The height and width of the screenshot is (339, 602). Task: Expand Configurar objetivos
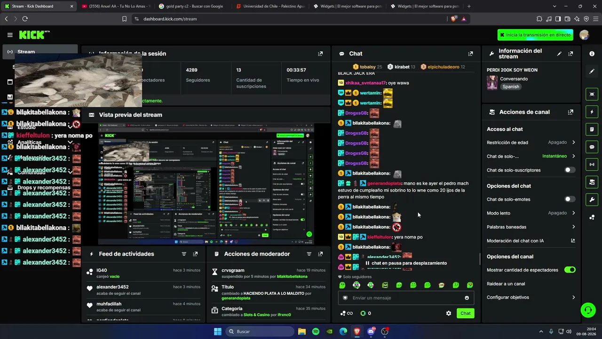[531, 297]
